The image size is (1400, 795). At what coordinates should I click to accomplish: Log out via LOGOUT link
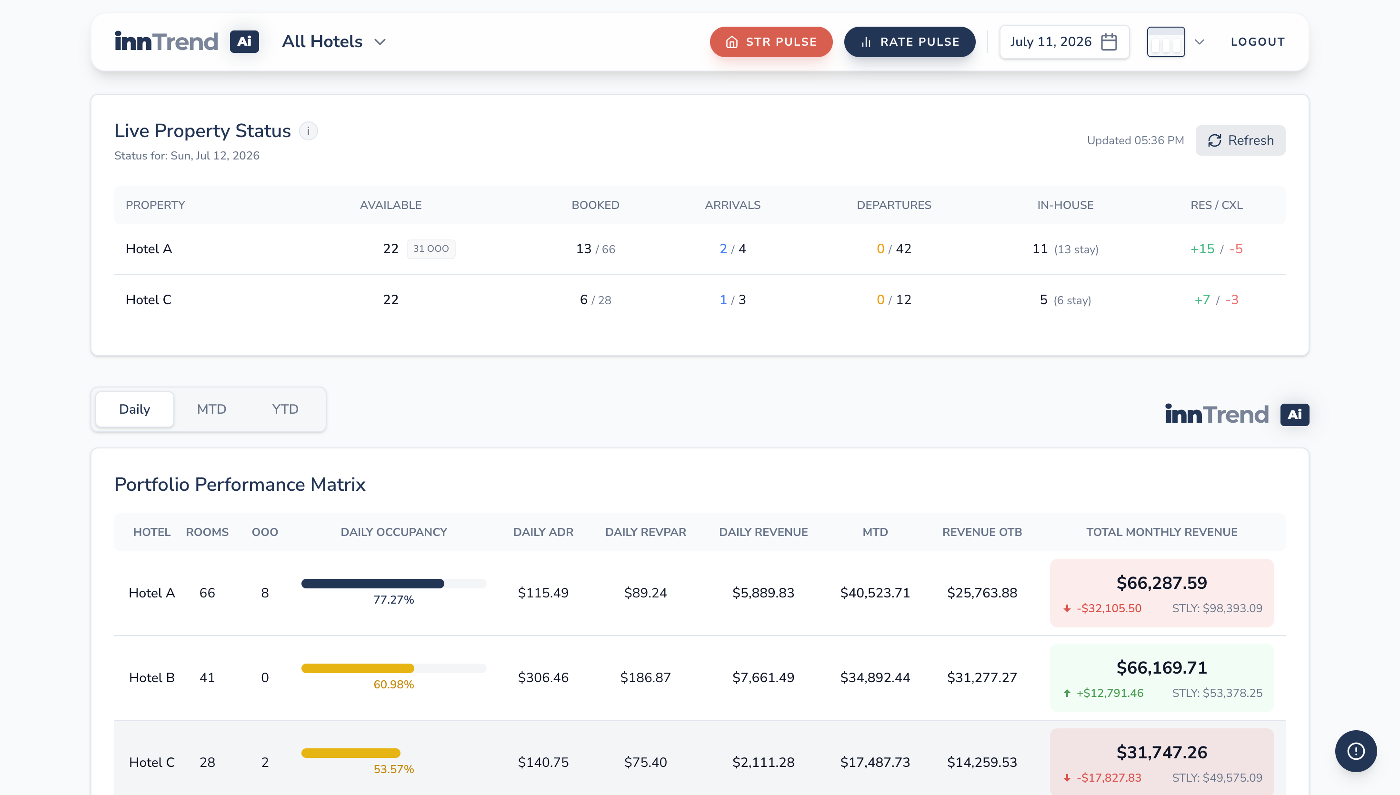pos(1258,41)
